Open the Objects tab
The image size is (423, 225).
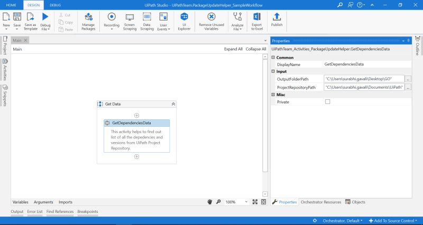point(355,202)
